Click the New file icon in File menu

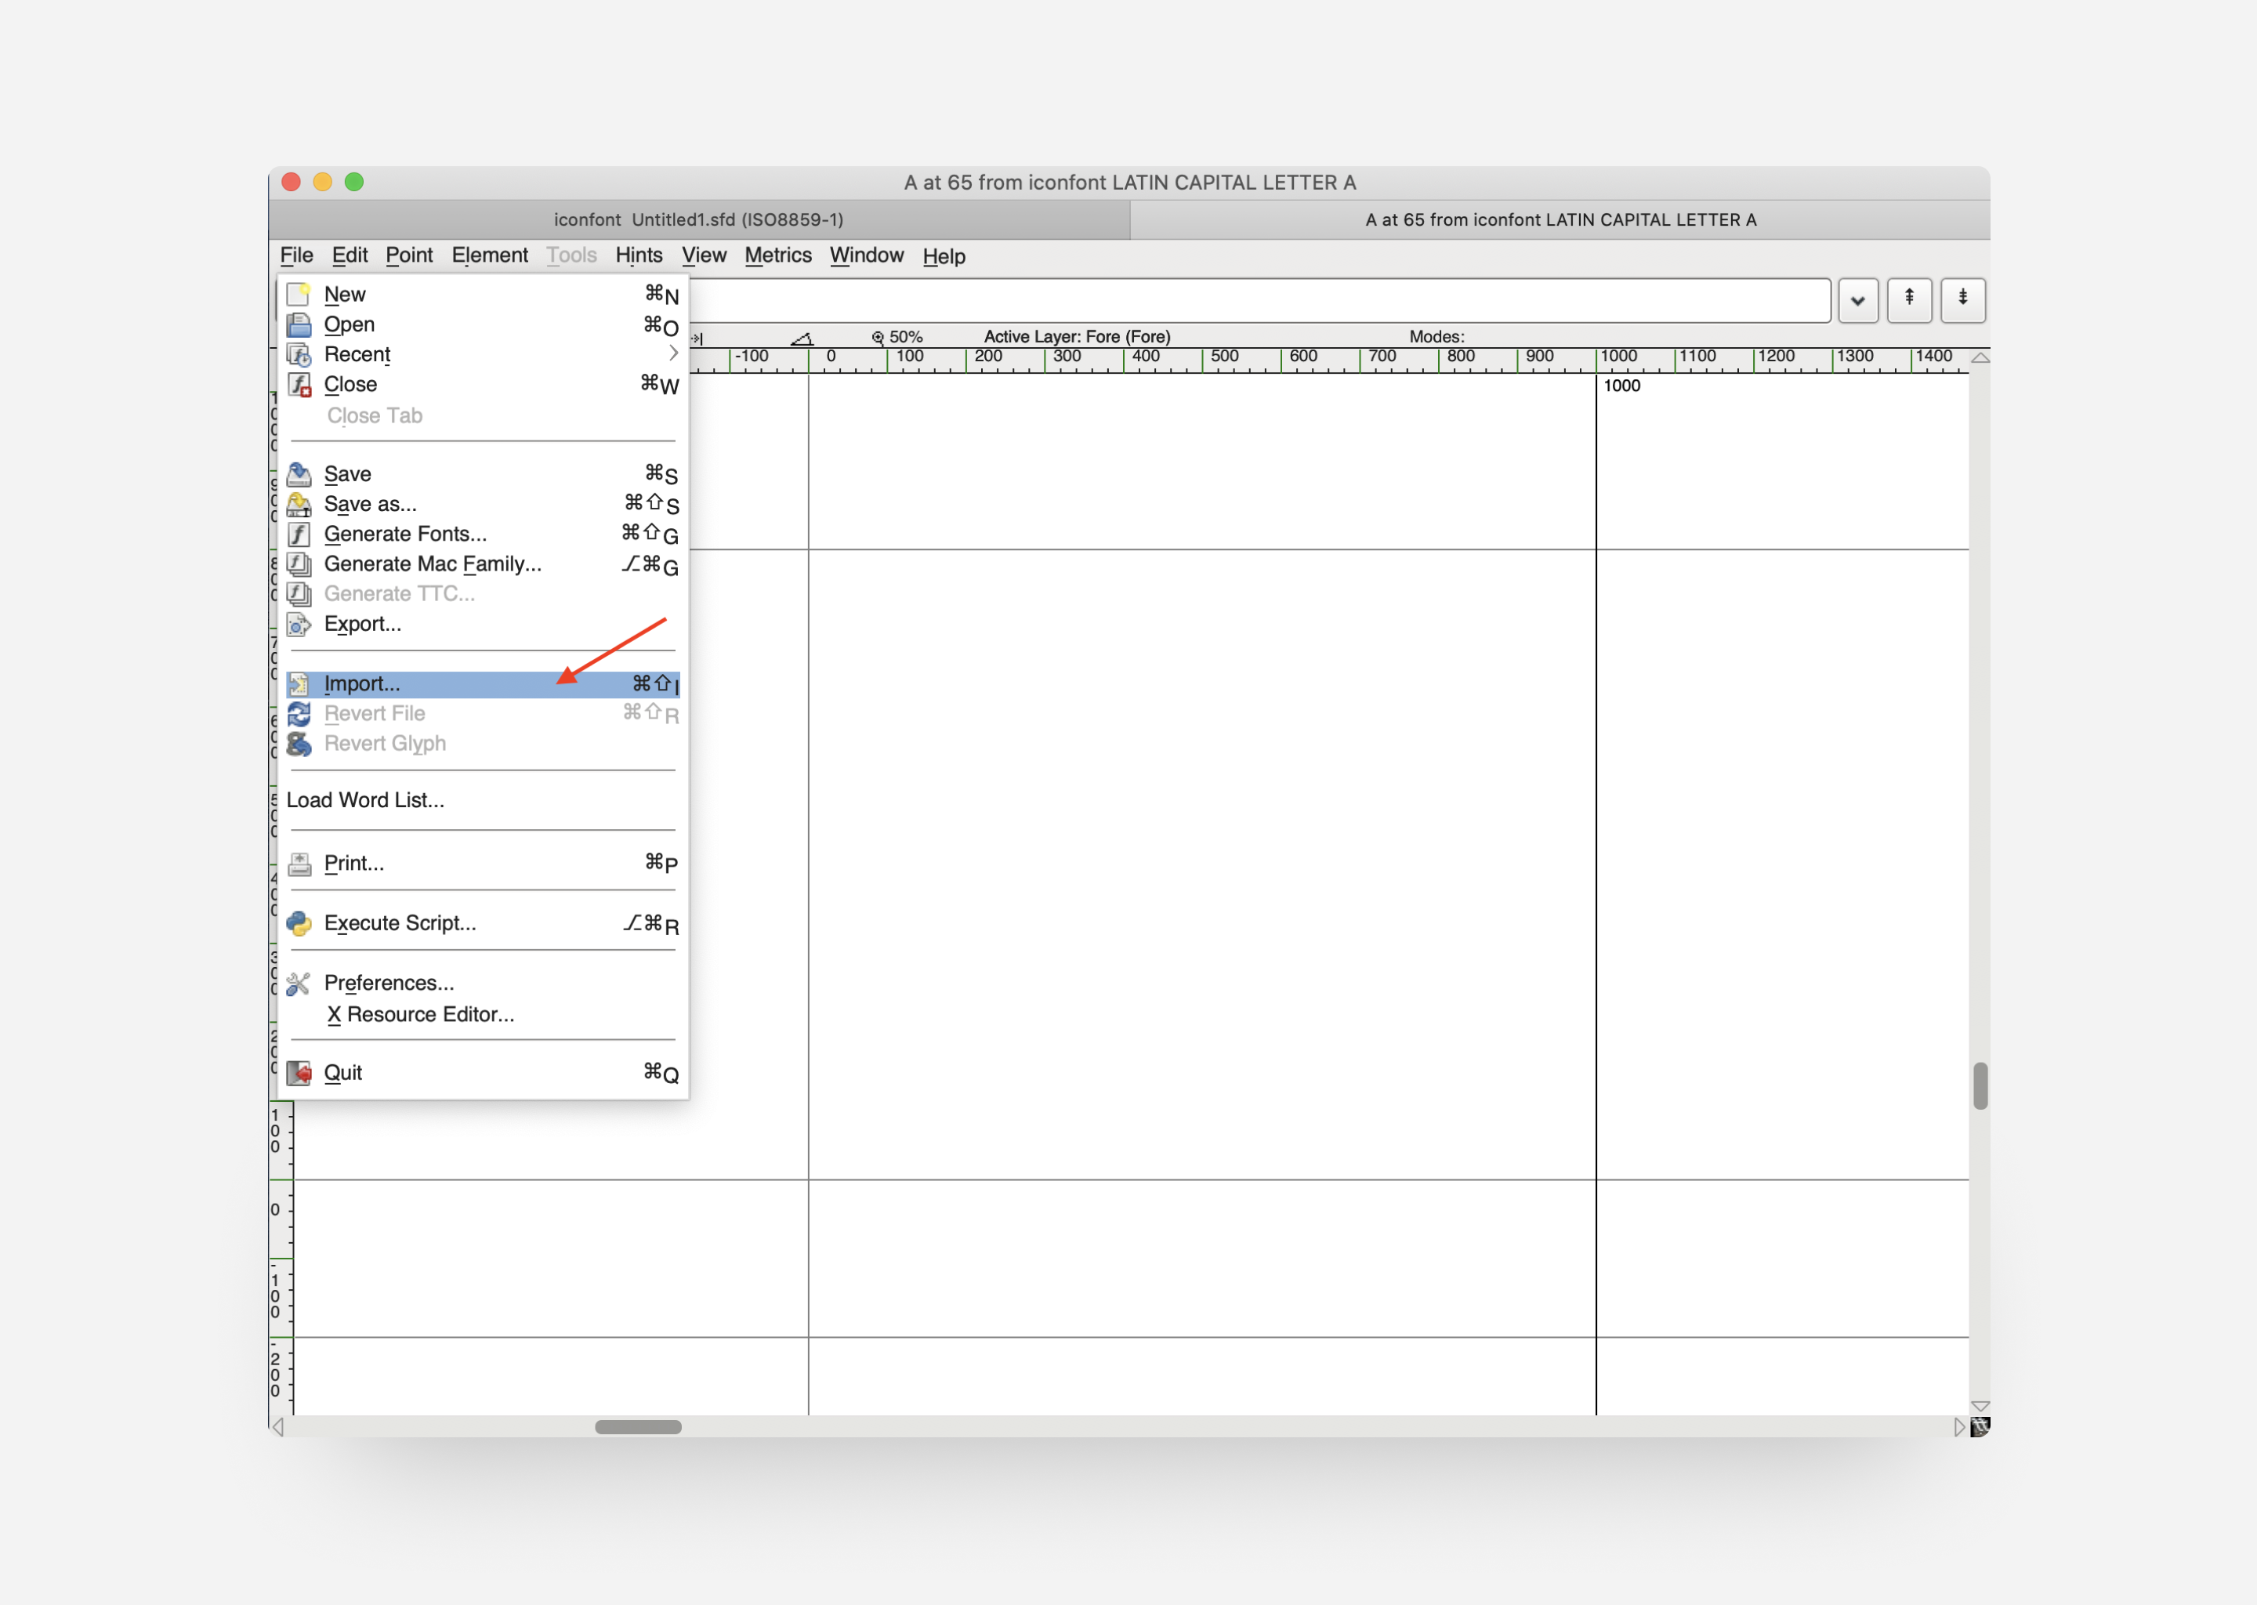pyautogui.click(x=299, y=295)
